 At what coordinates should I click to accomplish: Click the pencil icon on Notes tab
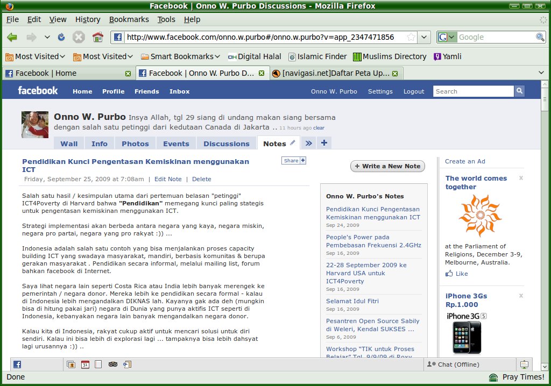click(293, 143)
